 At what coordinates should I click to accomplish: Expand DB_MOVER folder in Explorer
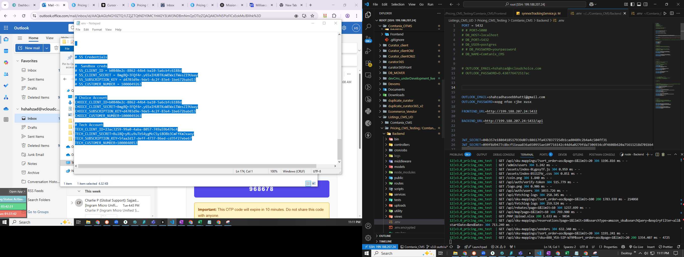[380, 73]
